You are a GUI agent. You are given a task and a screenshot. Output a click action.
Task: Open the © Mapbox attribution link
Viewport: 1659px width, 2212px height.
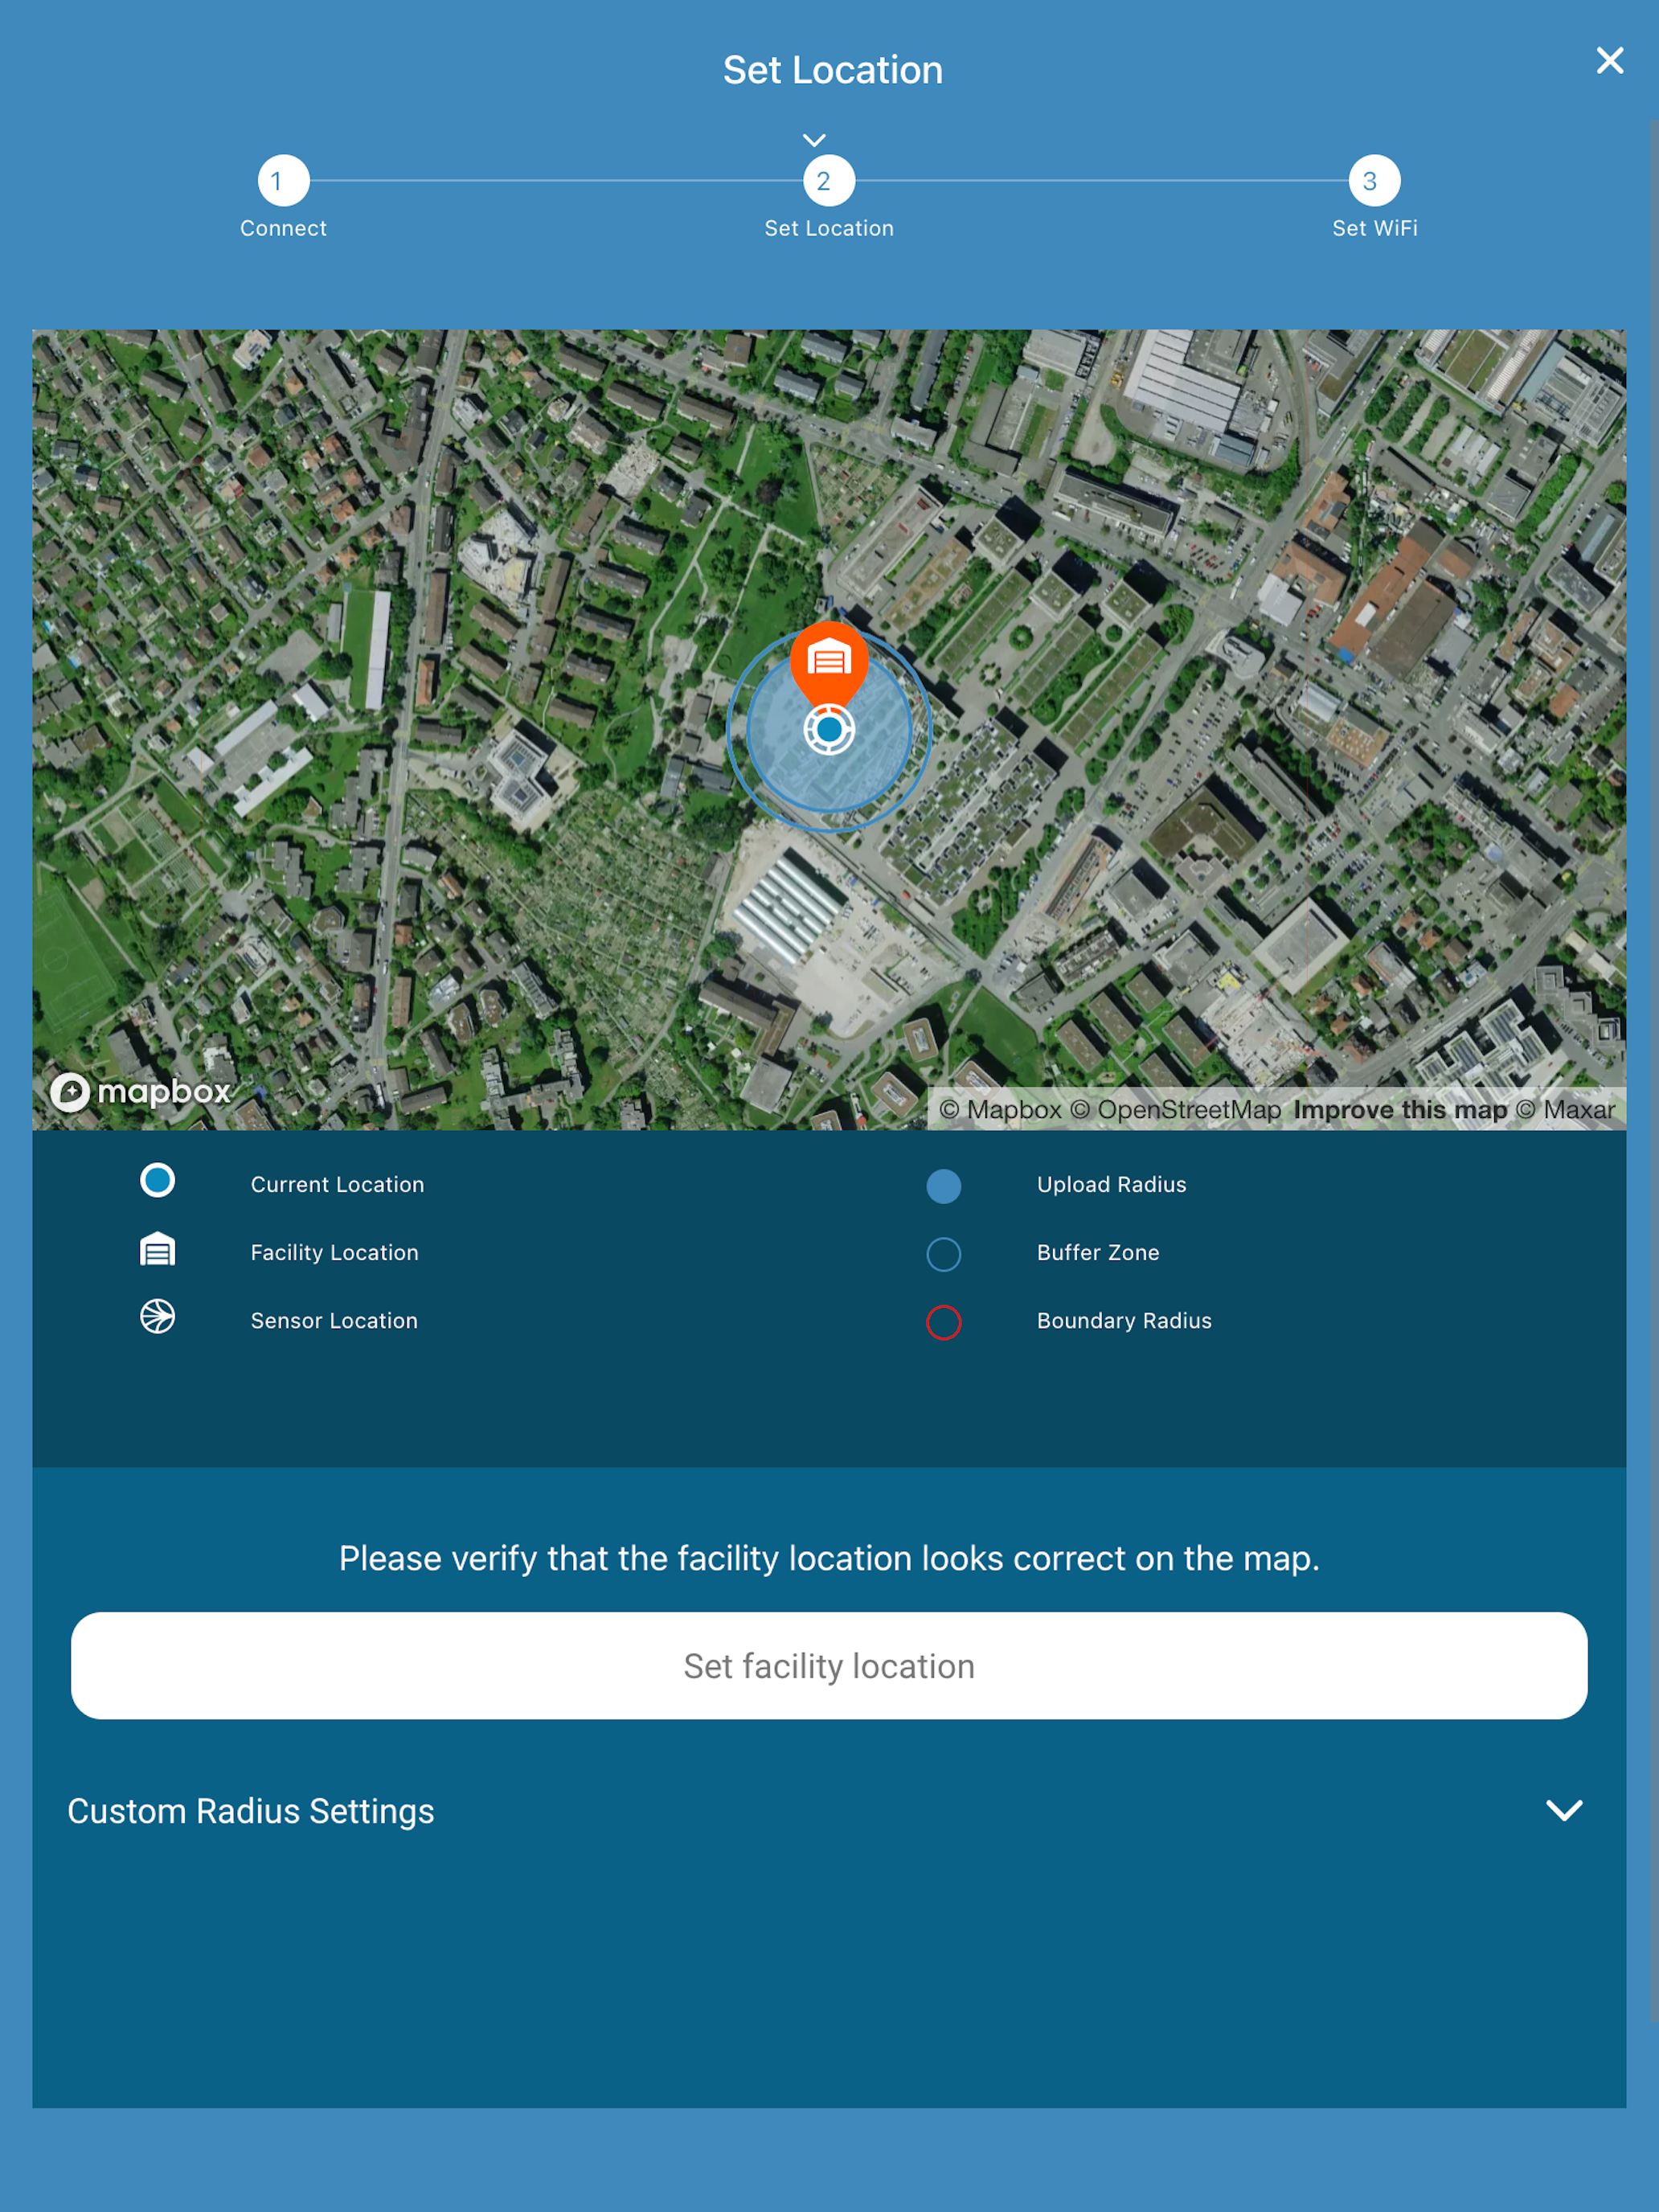[1000, 1110]
